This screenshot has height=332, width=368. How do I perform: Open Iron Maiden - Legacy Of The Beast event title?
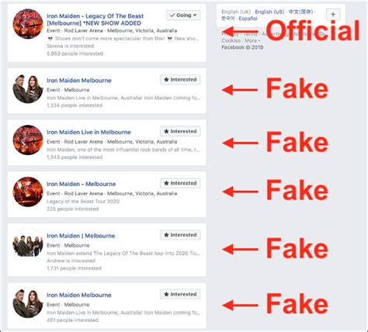[95, 19]
